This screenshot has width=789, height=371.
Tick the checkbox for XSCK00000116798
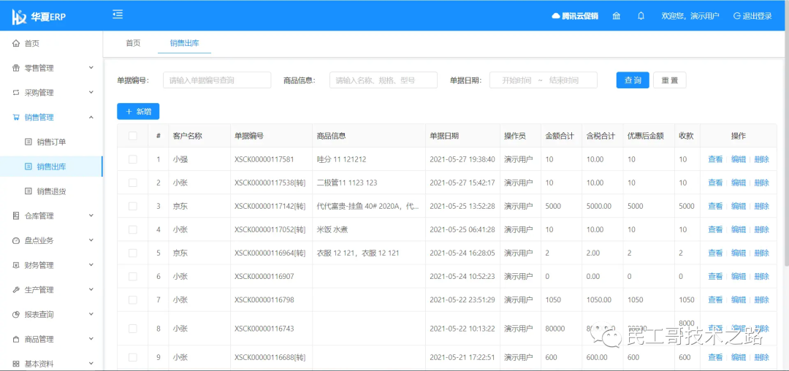click(x=133, y=299)
